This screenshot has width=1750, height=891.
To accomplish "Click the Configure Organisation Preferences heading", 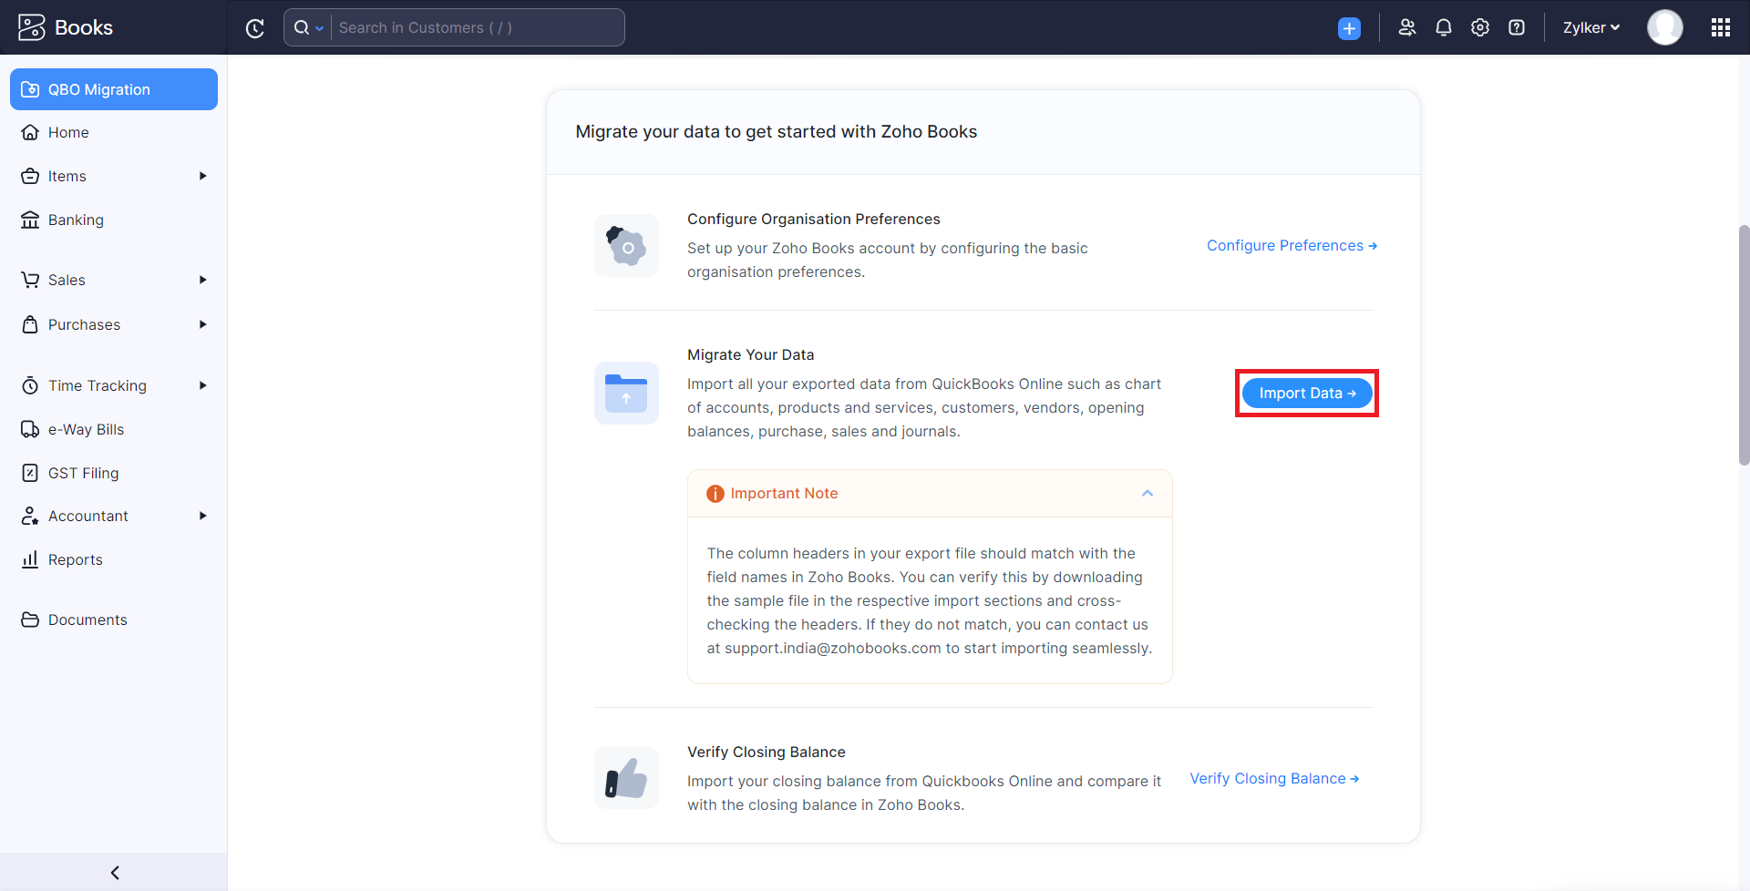I will point(814,219).
